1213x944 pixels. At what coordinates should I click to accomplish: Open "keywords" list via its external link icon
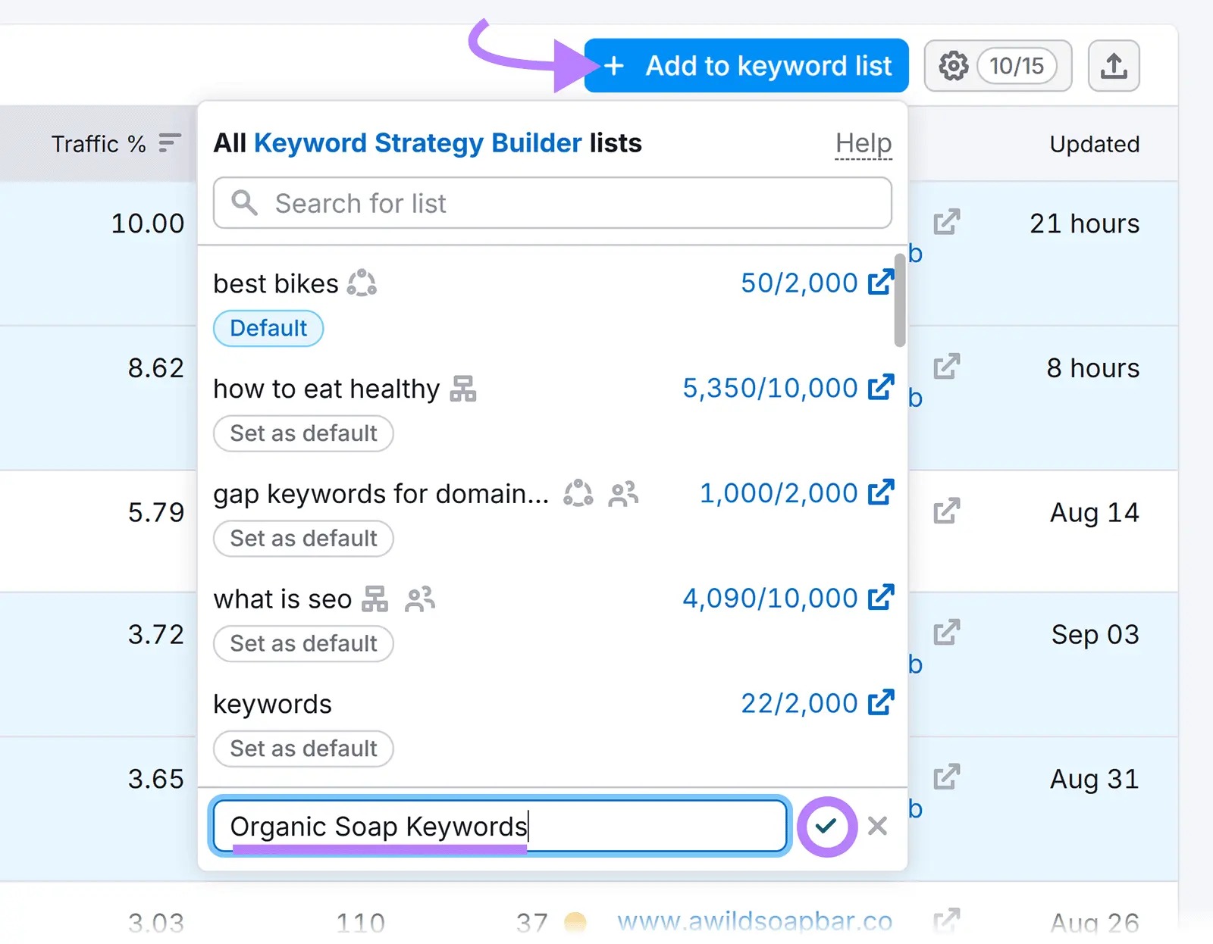coord(880,702)
